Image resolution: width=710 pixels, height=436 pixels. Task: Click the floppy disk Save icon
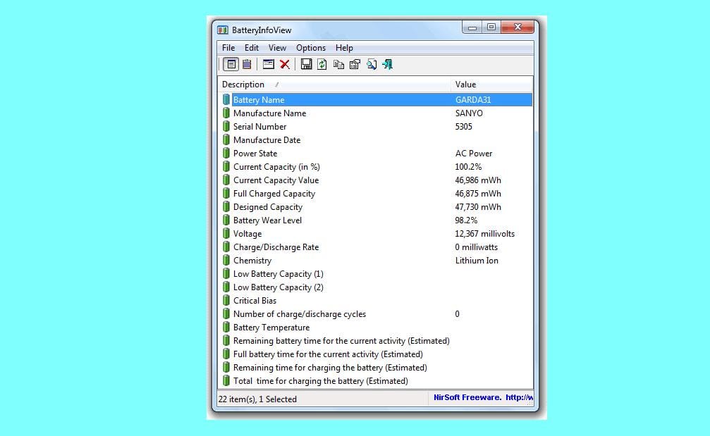[307, 64]
